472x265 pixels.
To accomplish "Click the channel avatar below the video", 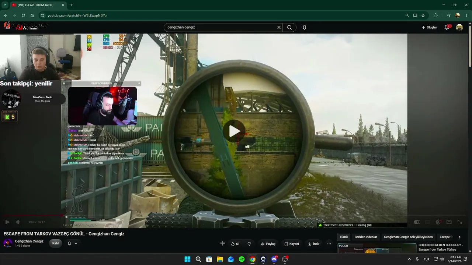I will point(8,243).
